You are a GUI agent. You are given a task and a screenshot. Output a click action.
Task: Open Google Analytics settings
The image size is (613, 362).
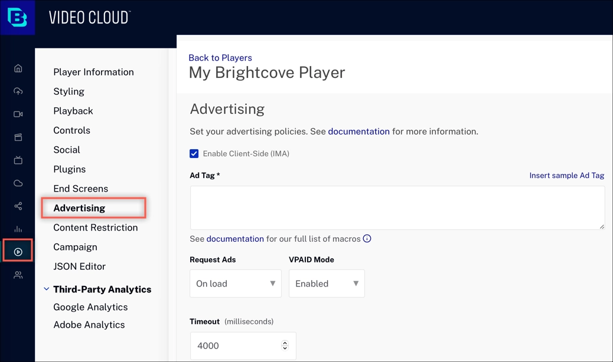point(90,307)
